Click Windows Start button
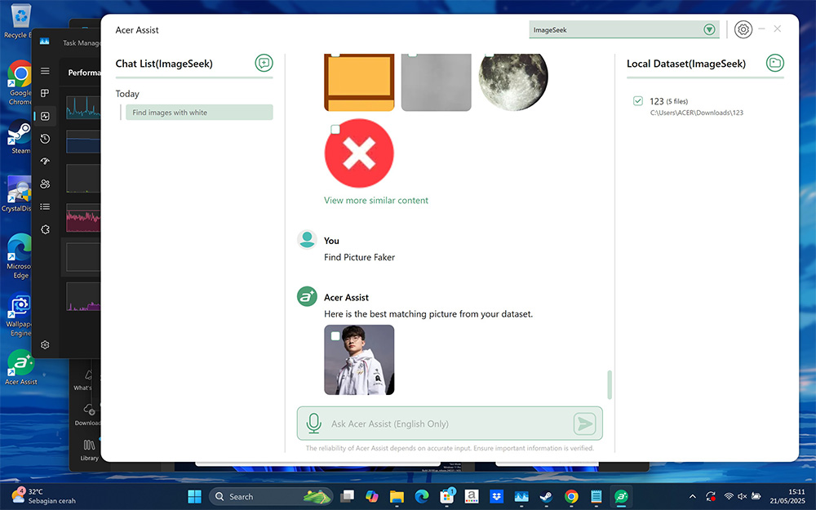816x510 pixels. point(194,496)
